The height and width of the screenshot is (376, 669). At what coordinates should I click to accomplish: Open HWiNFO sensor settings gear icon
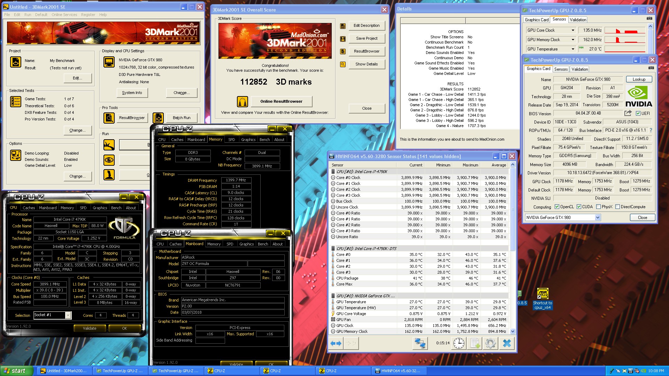[491, 343]
